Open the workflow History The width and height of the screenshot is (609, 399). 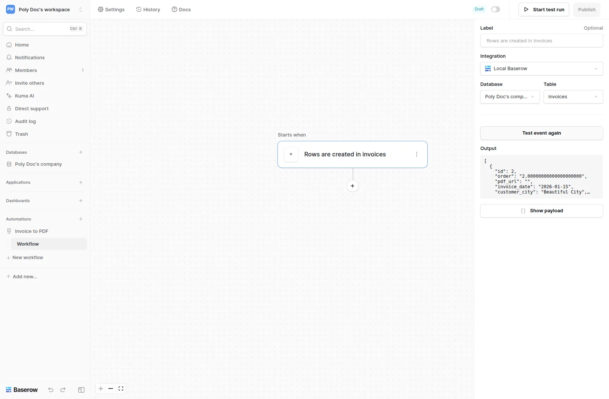[148, 9]
